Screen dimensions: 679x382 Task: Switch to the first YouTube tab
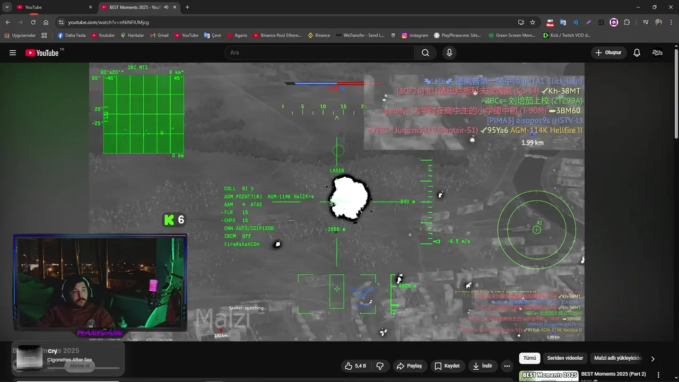click(x=54, y=7)
